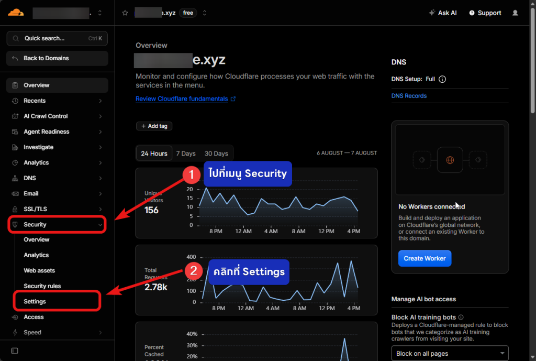The width and height of the screenshot is (536, 361).
Task: Click the Support question mark icon
Action: (472, 13)
